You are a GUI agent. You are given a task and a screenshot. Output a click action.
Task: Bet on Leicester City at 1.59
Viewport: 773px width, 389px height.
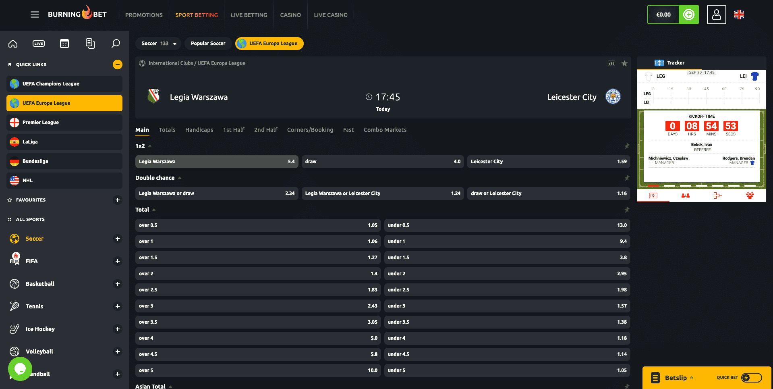(x=548, y=162)
